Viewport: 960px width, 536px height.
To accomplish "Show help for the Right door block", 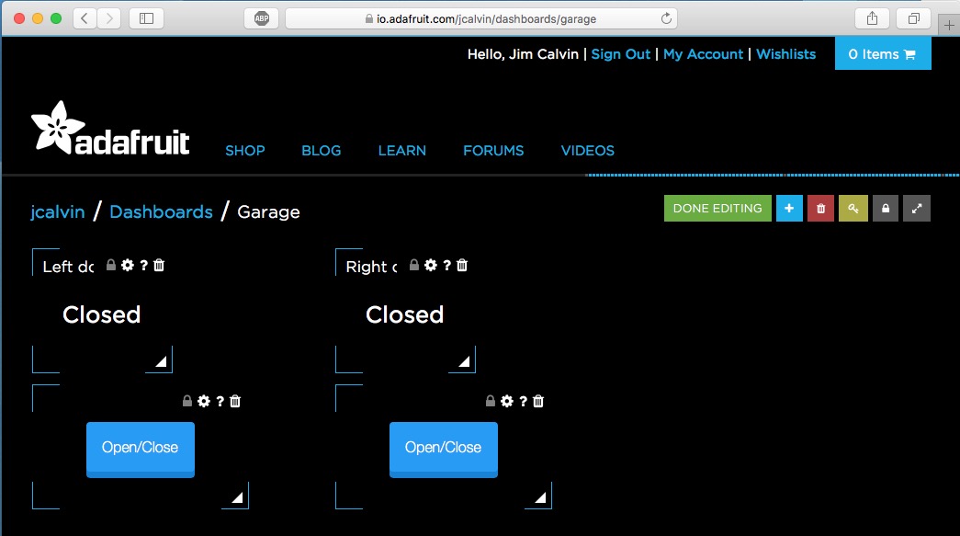I will [x=447, y=266].
